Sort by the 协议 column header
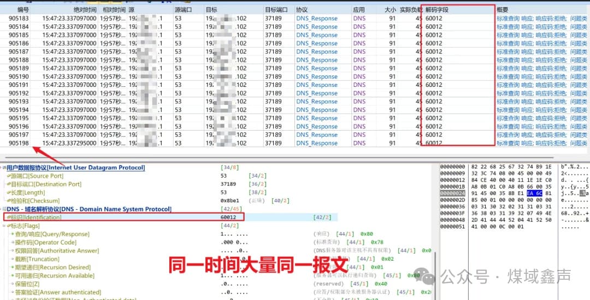This screenshot has width=590, height=300. pyautogui.click(x=302, y=10)
